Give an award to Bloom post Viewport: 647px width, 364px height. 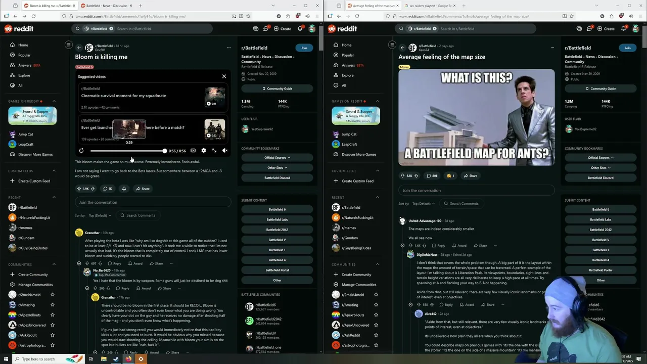(124, 189)
